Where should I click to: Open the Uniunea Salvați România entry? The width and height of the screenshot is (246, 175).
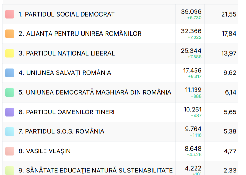click(65, 73)
